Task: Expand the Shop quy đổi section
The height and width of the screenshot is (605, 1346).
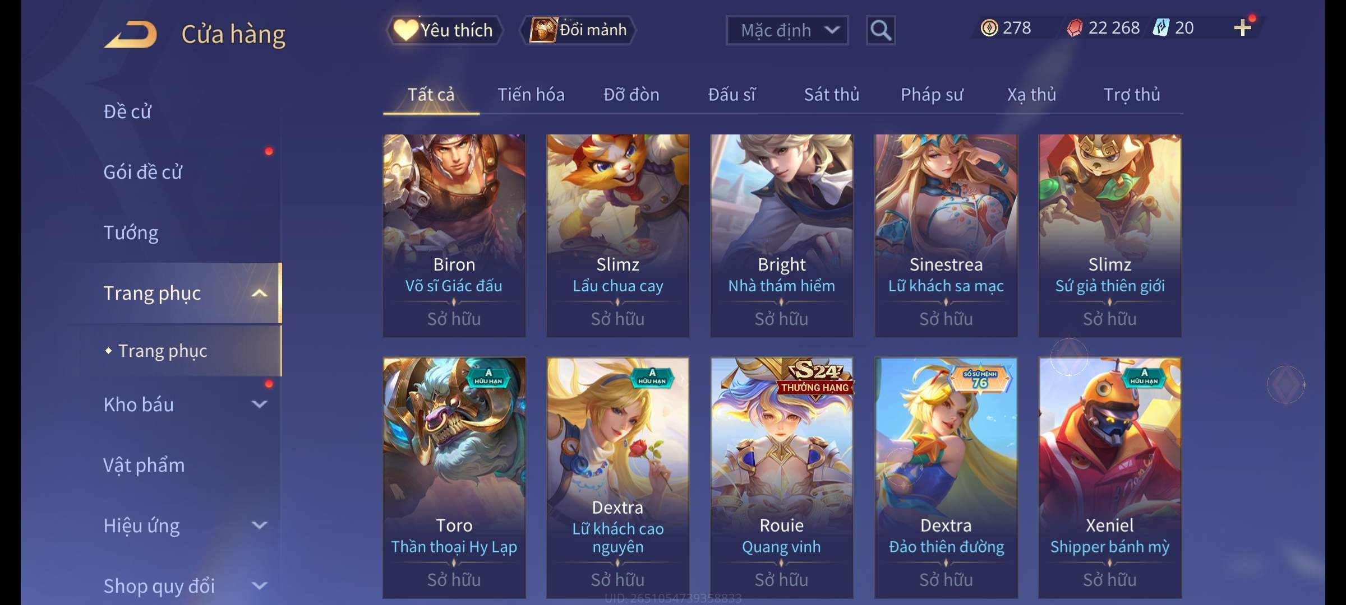Action: [259, 585]
